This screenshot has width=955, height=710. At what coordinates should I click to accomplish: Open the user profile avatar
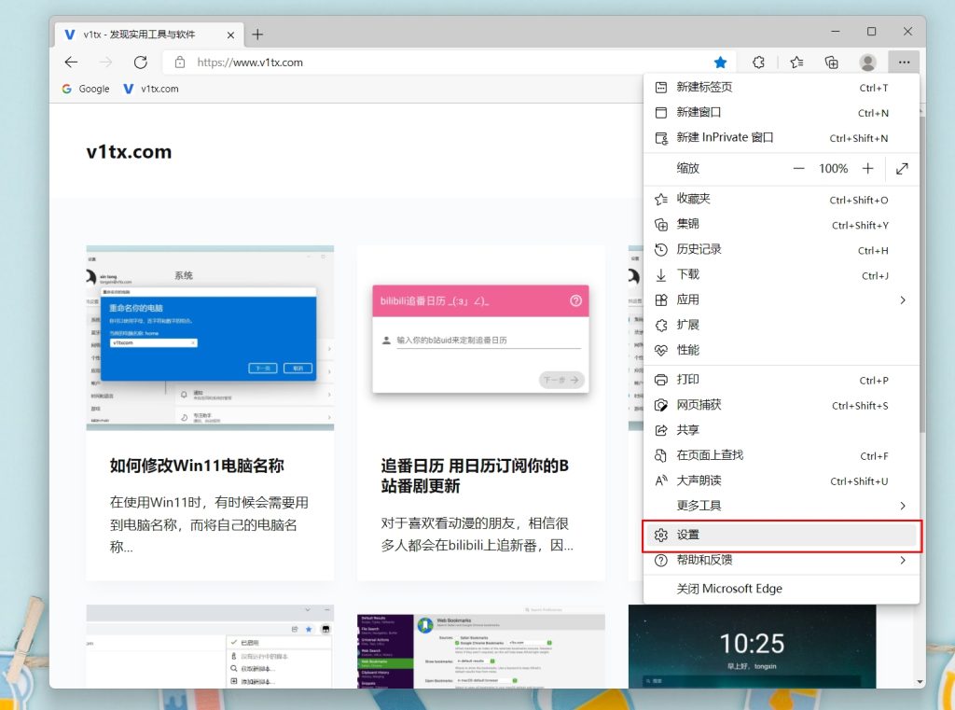[868, 63]
